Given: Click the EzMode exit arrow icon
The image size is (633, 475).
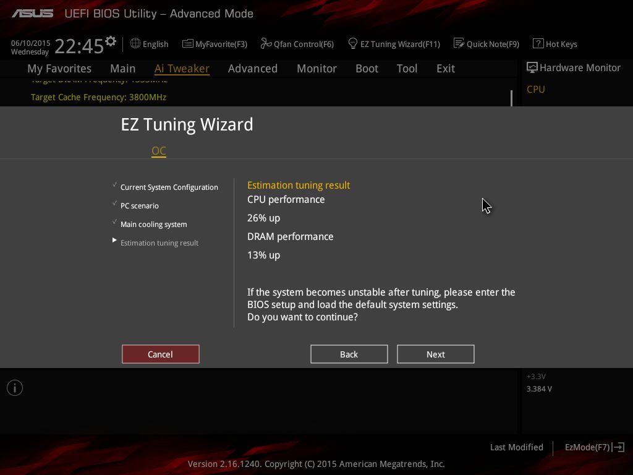Looking at the screenshot, I should (618, 447).
